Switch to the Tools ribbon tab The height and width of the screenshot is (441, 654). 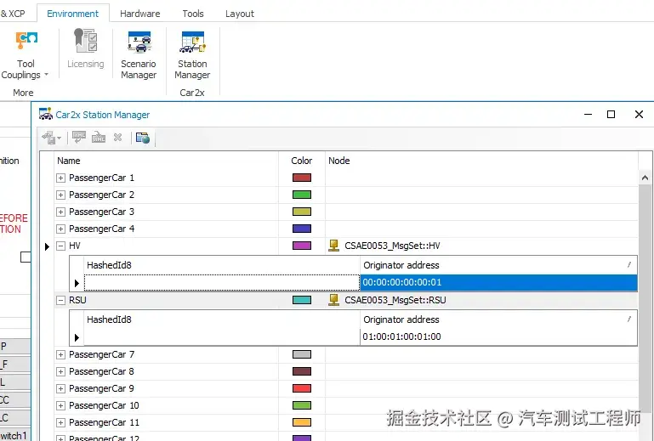click(193, 14)
